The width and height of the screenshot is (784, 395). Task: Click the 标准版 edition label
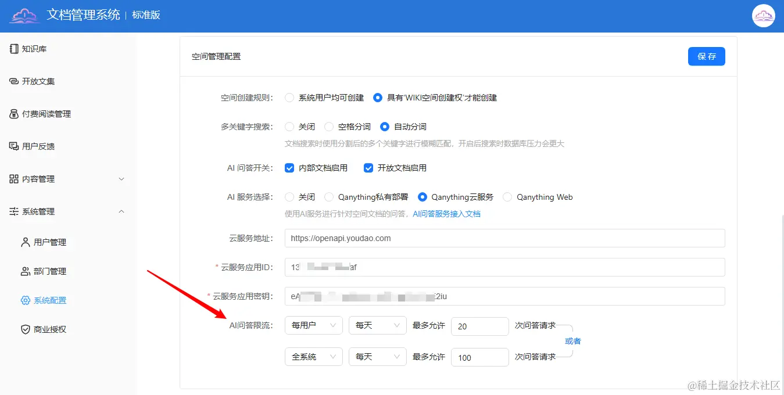[146, 15]
